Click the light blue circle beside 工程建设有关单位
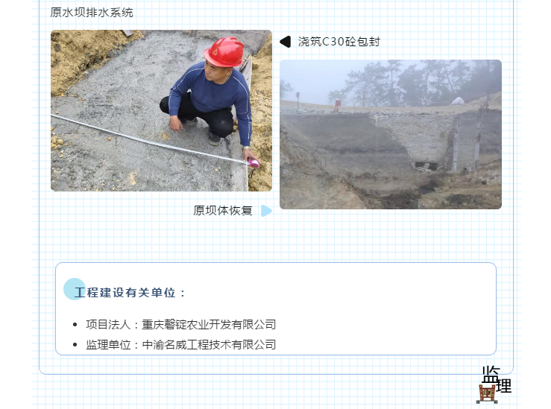Viewport: 551px width, 409px height. (x=74, y=289)
